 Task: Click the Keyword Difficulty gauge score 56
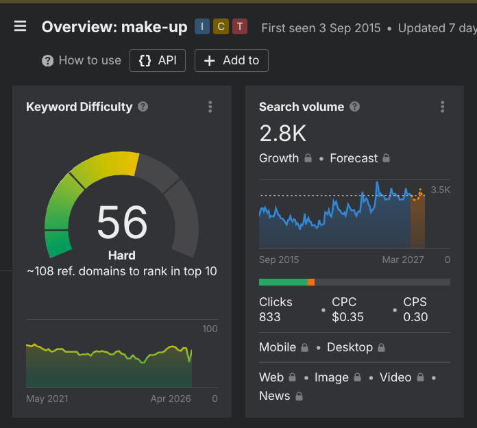pyautogui.click(x=122, y=222)
